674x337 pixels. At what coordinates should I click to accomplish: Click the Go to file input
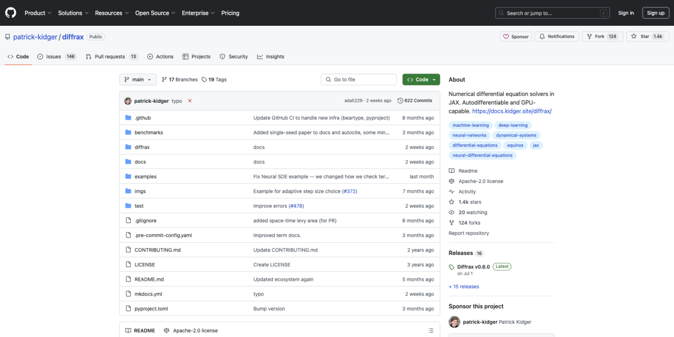click(x=359, y=80)
